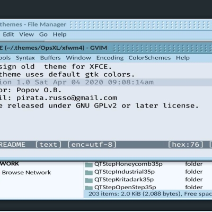
Task: Open the Syntax menu in GVIM
Action: click(25, 58)
